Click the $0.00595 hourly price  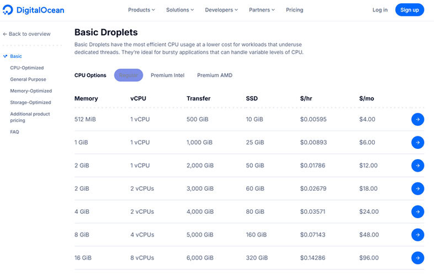(313, 120)
